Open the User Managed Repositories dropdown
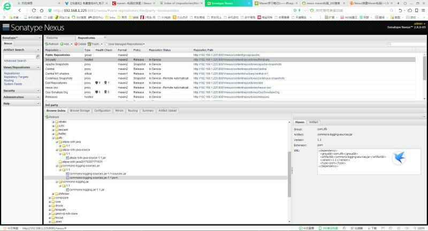Screen dimensions: 428x231 pos(126,44)
